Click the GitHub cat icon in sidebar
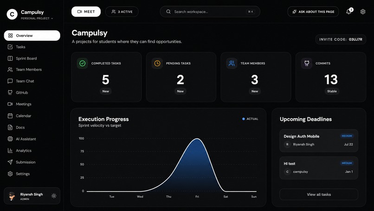 [10, 92]
